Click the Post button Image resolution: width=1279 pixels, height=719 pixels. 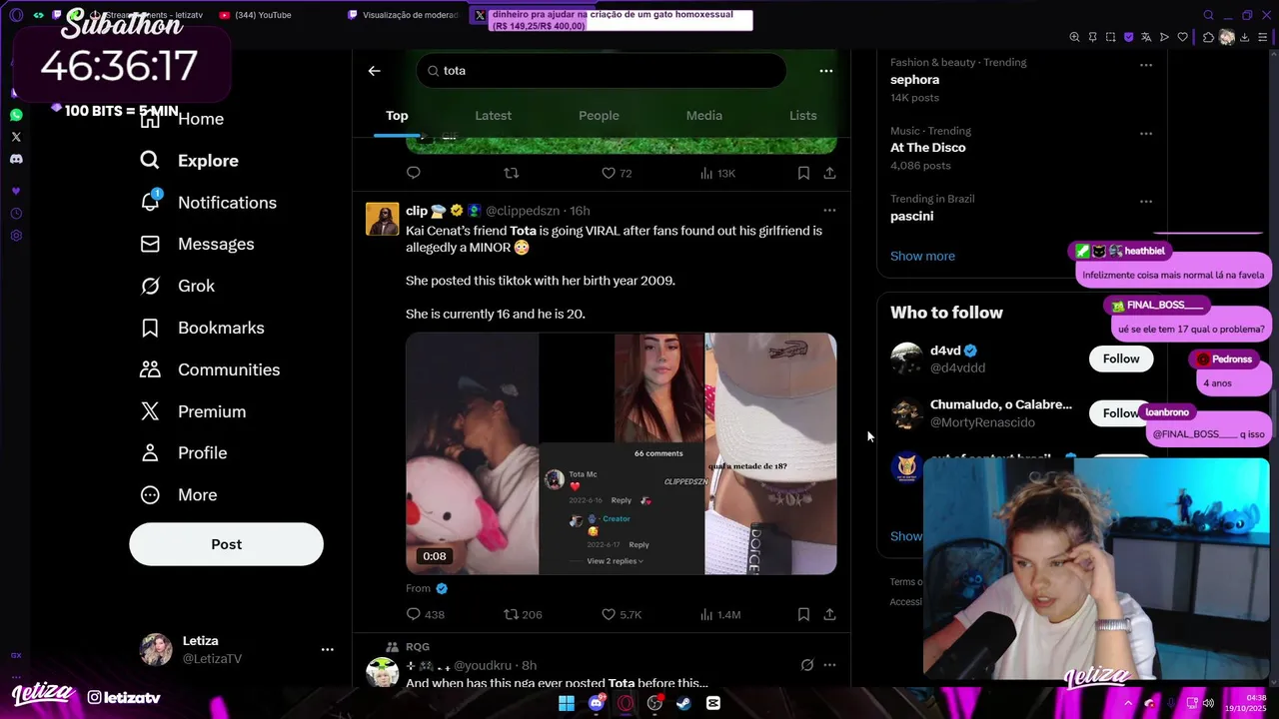click(226, 544)
